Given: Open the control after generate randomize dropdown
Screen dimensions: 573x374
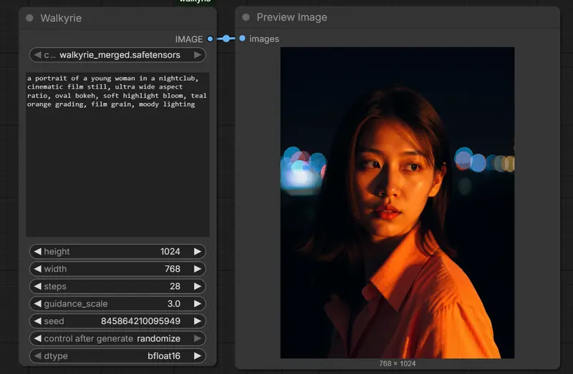Looking at the screenshot, I should [117, 339].
